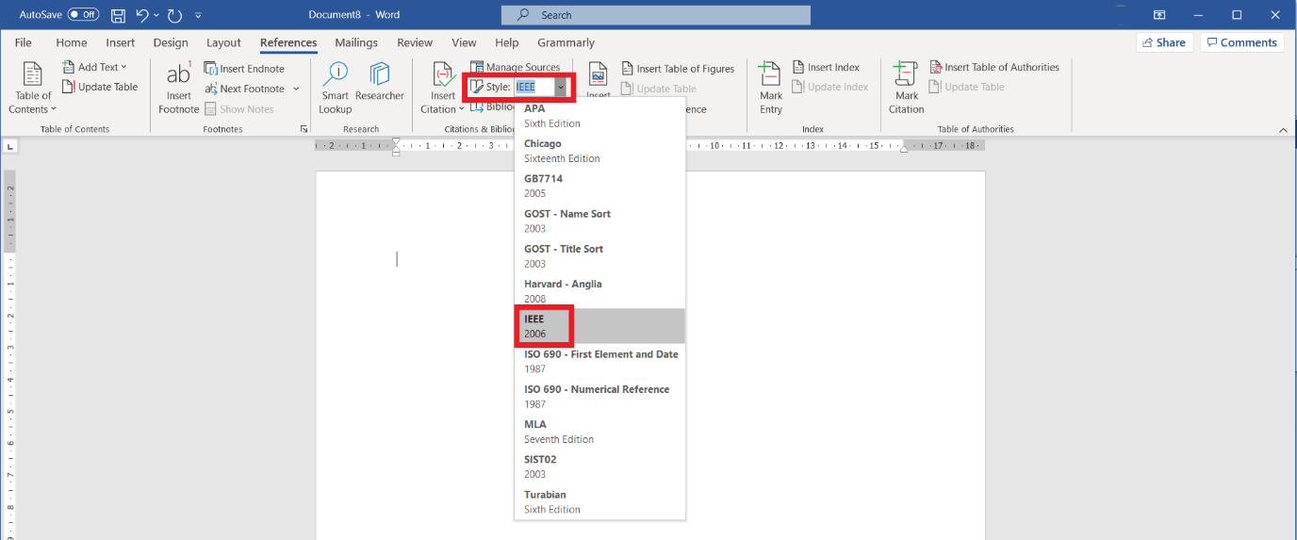This screenshot has height=540, width=1297.
Task: Click the Save disk icon
Action: pyautogui.click(x=118, y=15)
